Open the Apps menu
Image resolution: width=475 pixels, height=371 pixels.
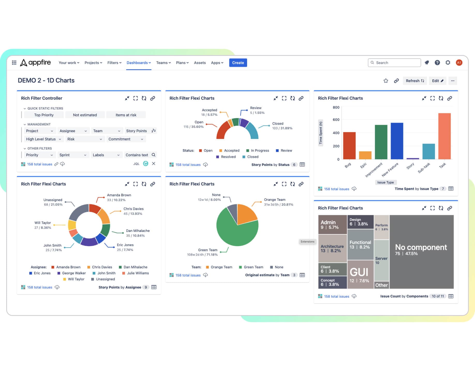(x=217, y=63)
